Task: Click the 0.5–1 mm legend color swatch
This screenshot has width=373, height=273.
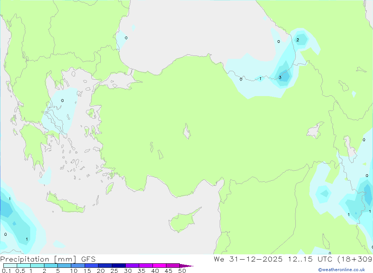Action: [24, 266]
